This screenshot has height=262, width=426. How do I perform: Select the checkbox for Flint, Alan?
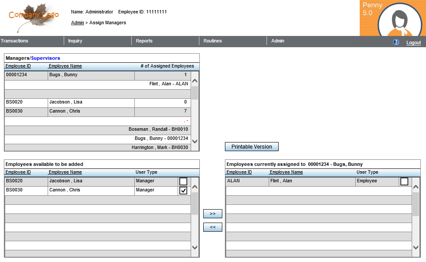pos(404,181)
